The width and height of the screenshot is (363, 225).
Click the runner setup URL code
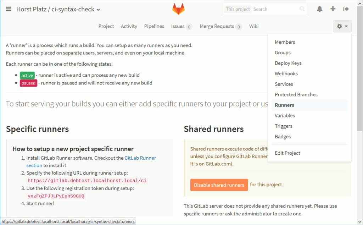(87, 181)
